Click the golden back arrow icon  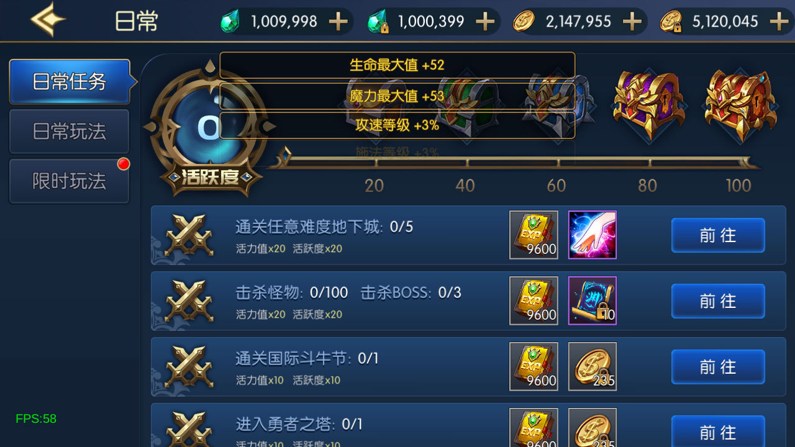[48, 20]
